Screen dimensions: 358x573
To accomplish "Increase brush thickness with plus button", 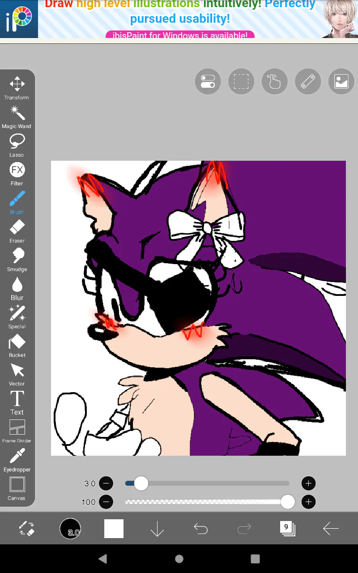I will pyautogui.click(x=308, y=483).
